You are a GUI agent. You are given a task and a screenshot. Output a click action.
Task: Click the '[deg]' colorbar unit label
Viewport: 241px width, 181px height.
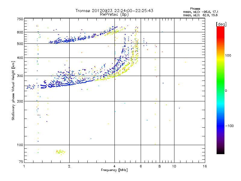221,24
